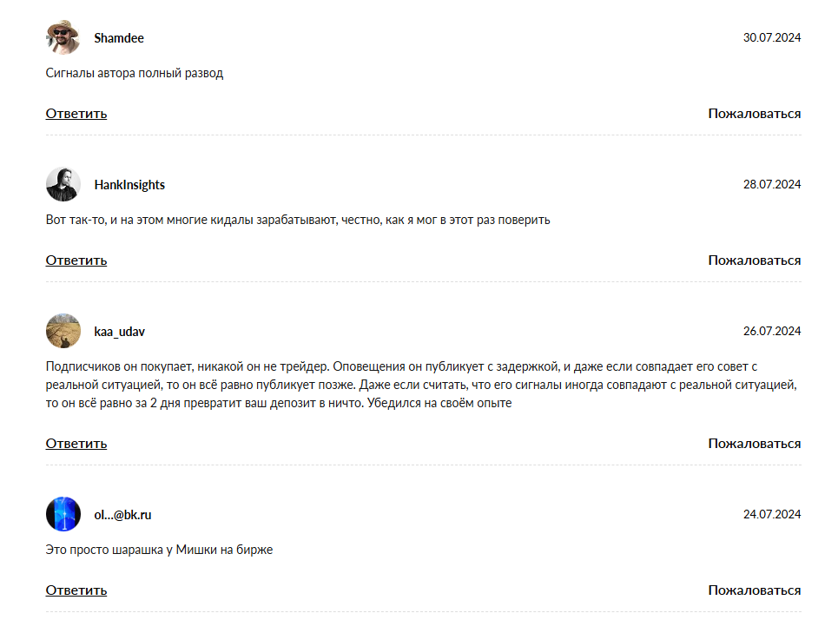This screenshot has width=838, height=633.
Task: View ol...@bk.ru's blue avatar
Action: coord(63,514)
